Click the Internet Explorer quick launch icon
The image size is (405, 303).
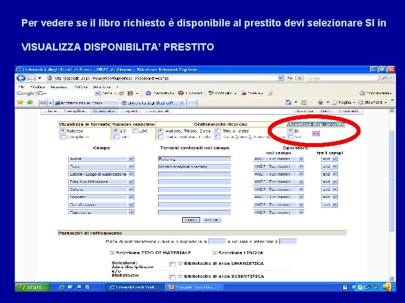pyautogui.click(x=61, y=287)
